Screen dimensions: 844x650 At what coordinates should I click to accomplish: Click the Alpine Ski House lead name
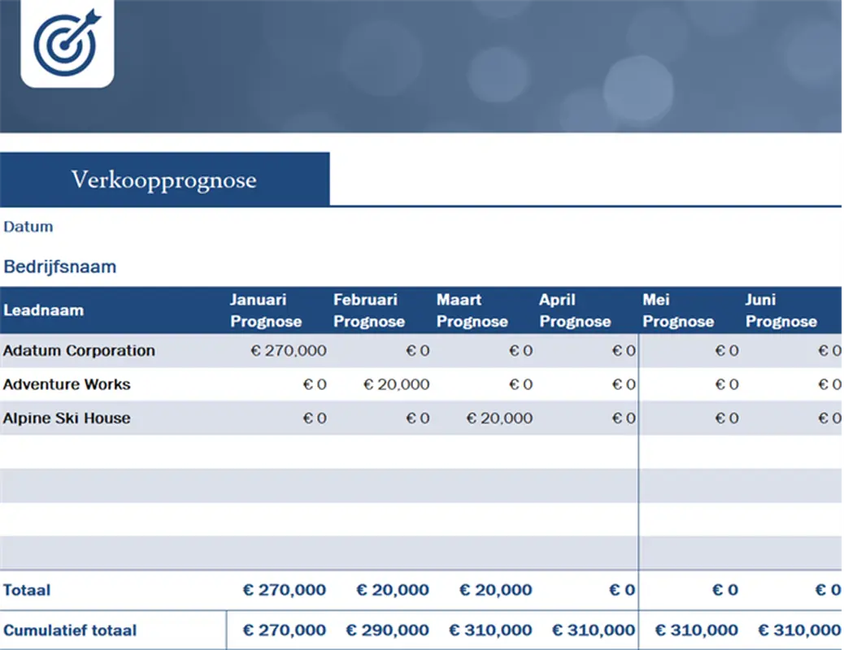click(x=67, y=418)
